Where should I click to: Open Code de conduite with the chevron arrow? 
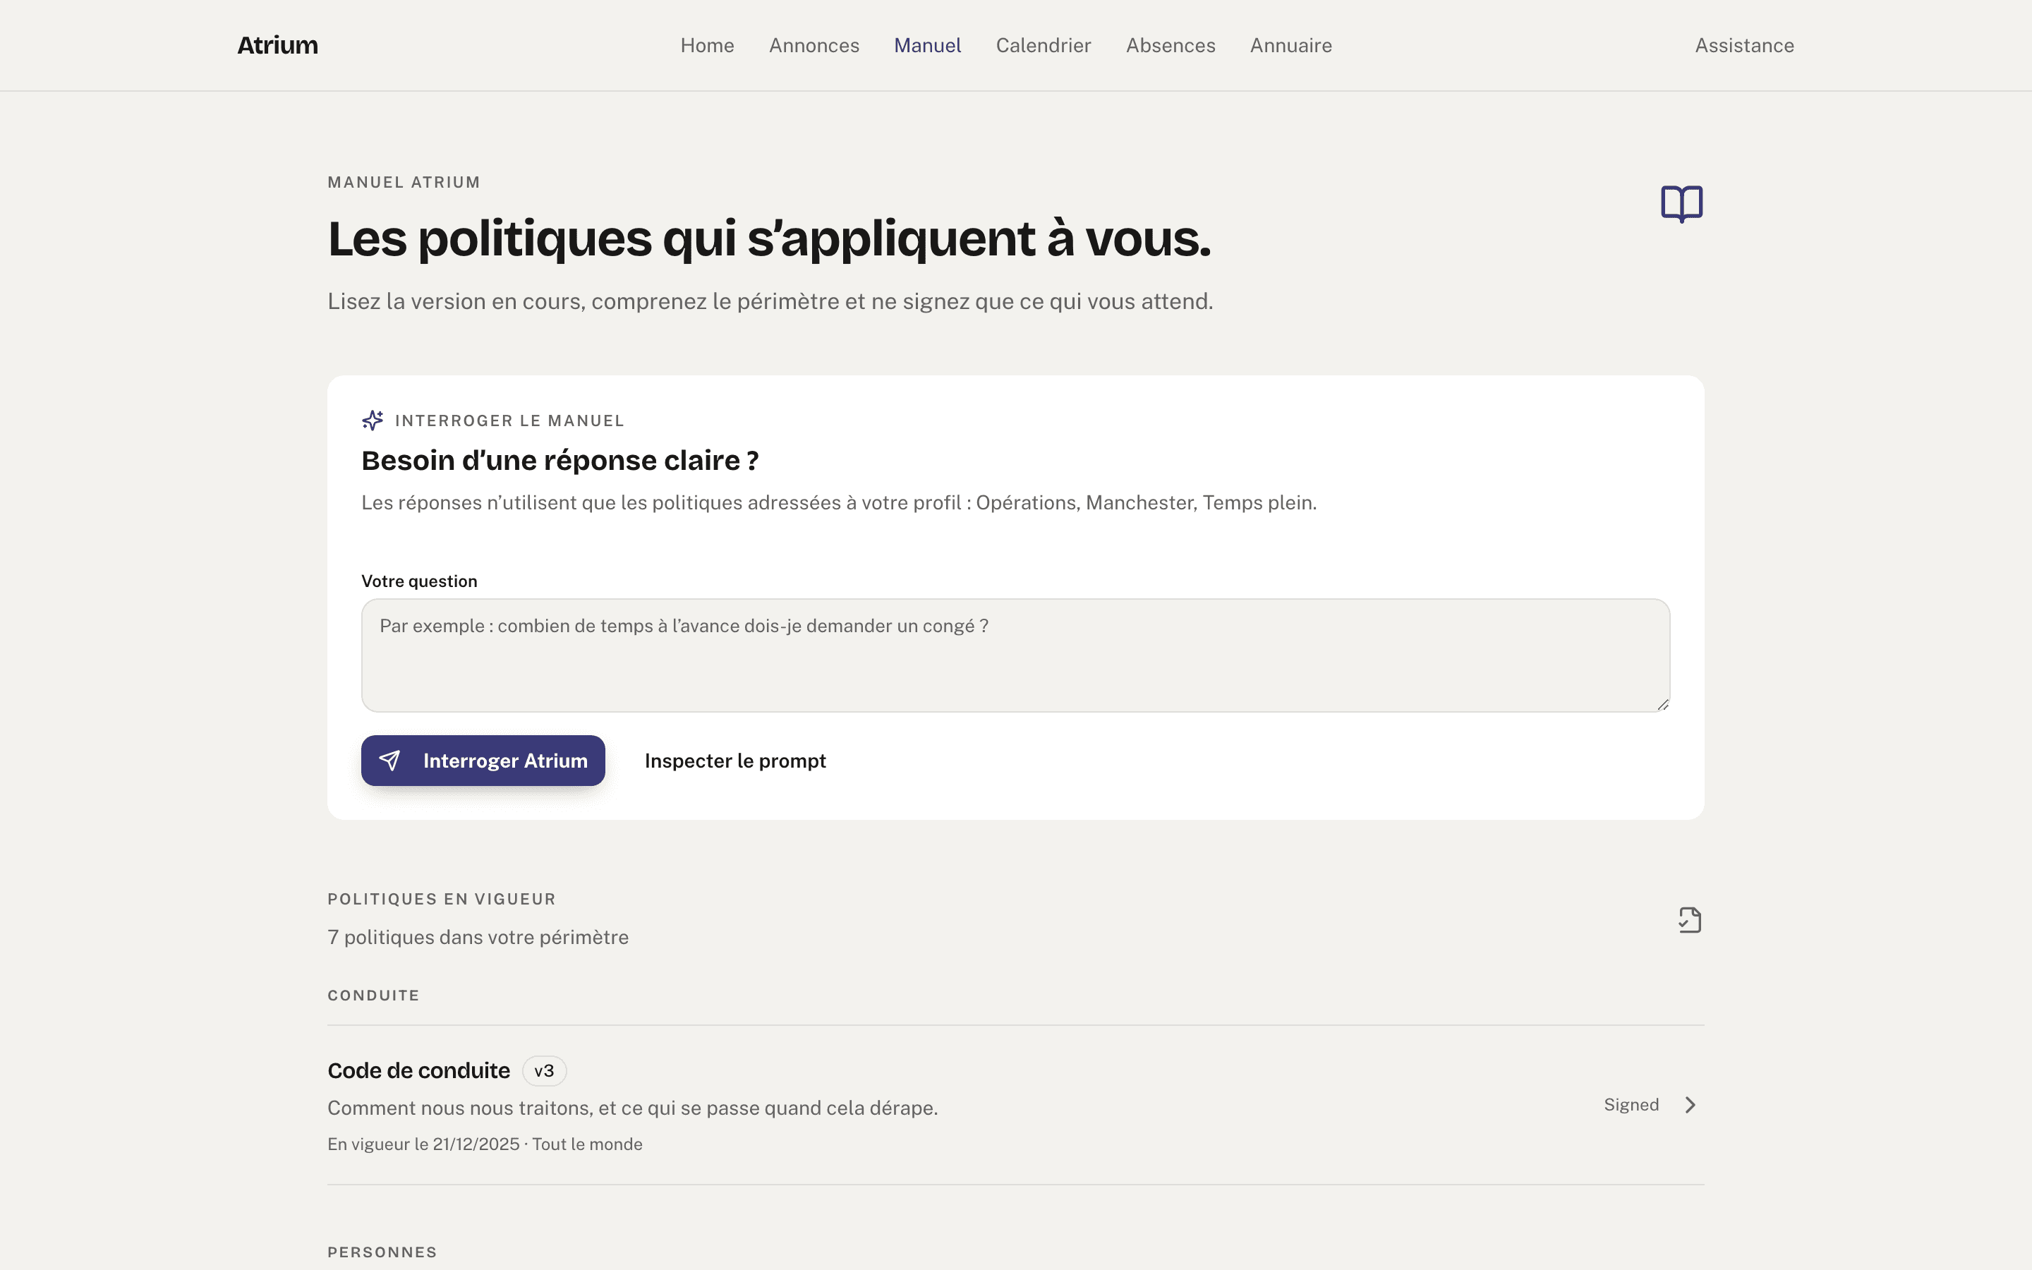point(1691,1106)
